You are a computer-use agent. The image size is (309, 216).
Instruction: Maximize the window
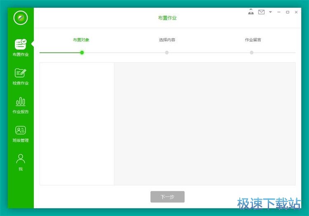pyautogui.click(x=288, y=12)
